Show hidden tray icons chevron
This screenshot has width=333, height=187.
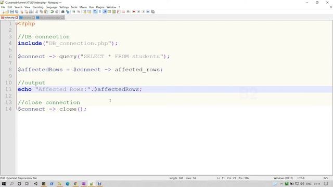tap(281, 184)
